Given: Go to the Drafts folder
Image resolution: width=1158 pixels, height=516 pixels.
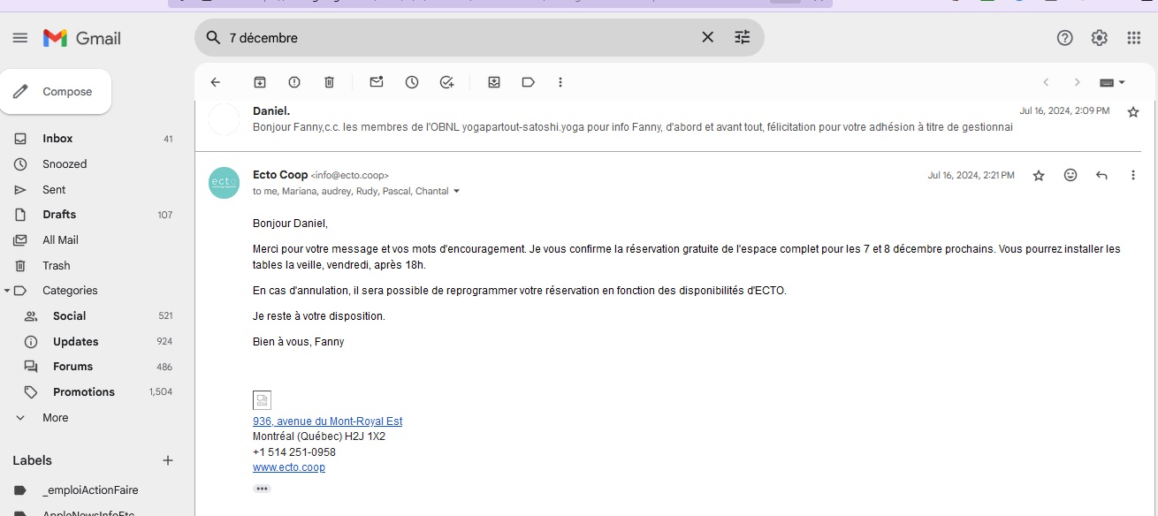Looking at the screenshot, I should pos(59,215).
